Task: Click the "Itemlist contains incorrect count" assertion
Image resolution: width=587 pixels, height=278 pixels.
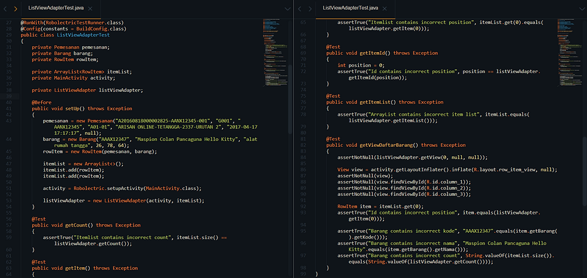Action: [x=135, y=240]
